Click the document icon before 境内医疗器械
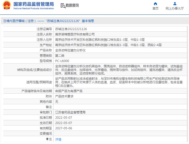Viewport: 189px width, 144px height. [x=5, y=21]
